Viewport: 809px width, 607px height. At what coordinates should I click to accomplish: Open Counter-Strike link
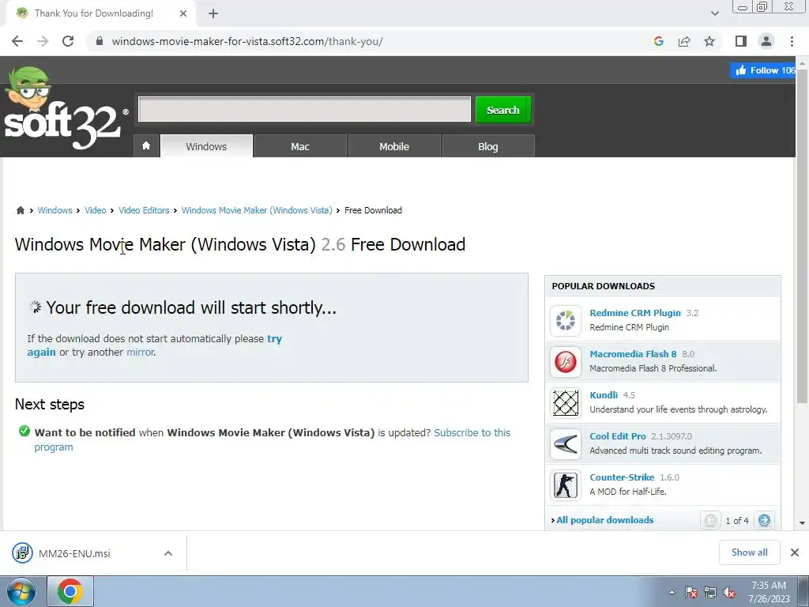(622, 477)
